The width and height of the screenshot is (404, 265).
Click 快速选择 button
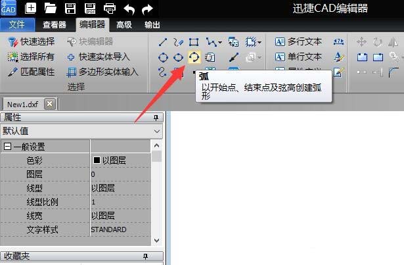31,41
